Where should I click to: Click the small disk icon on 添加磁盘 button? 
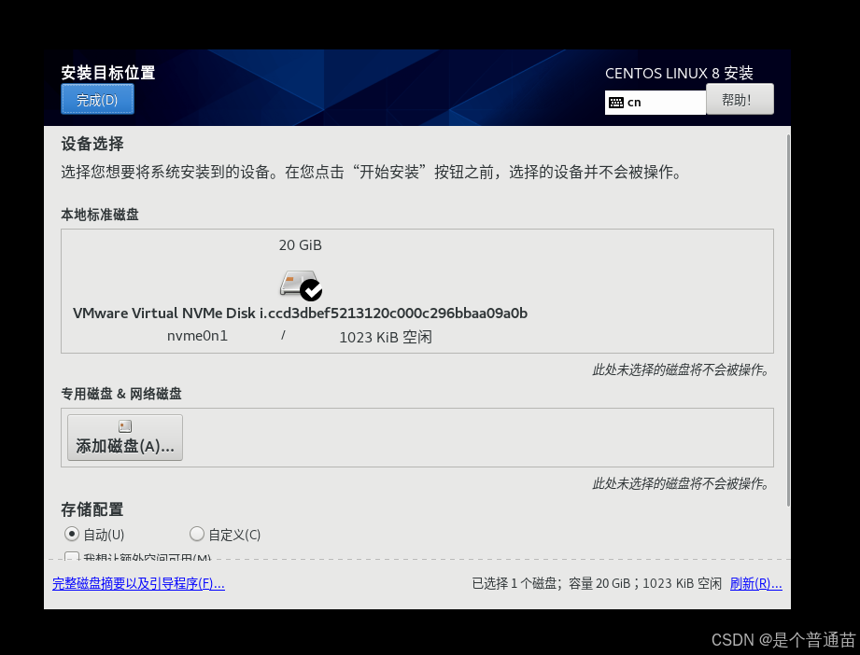click(125, 426)
